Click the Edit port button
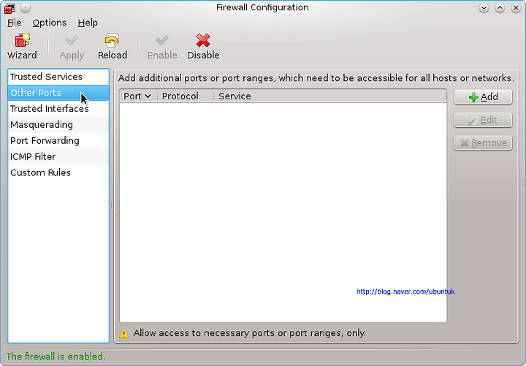Image resolution: width=526 pixels, height=366 pixels. coord(483,120)
